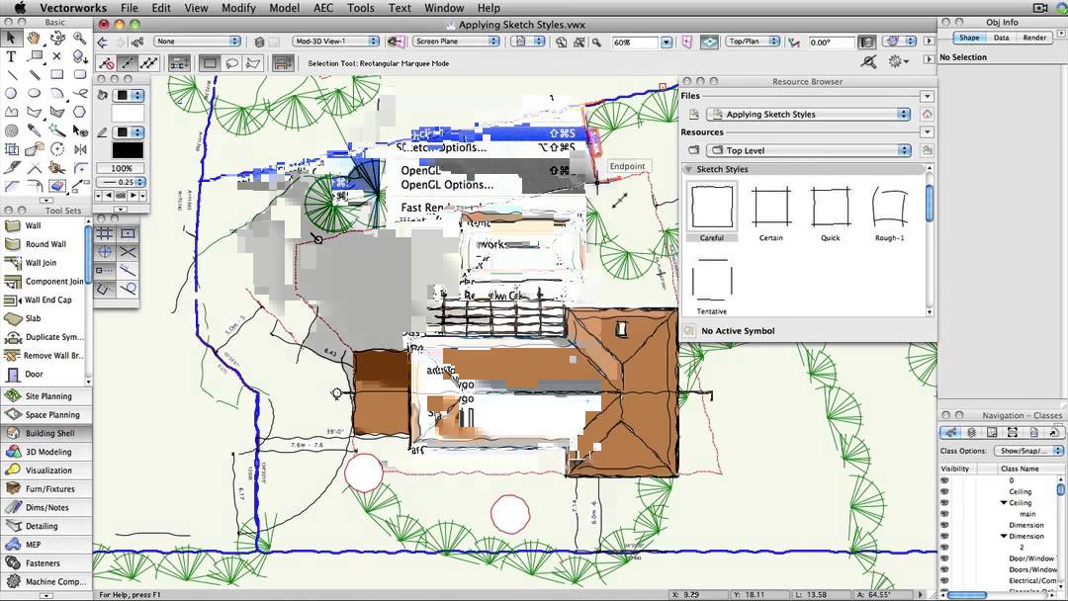
Task: Select the Careful sketch style thumbnail
Action: click(712, 208)
